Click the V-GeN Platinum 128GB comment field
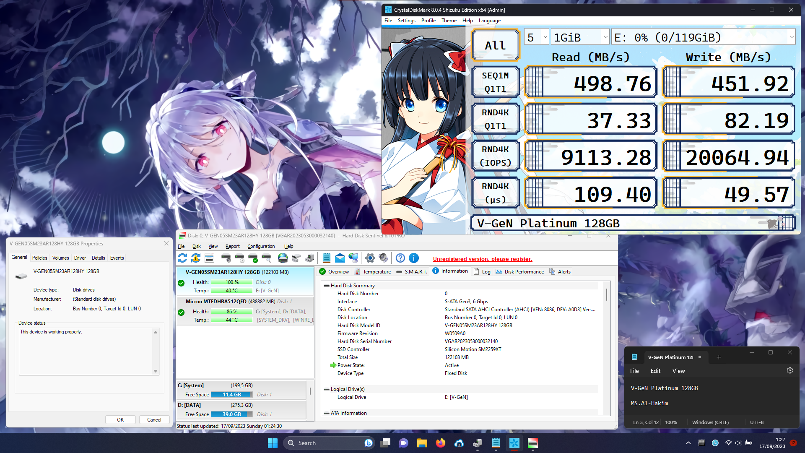The image size is (805, 453). pos(633,223)
